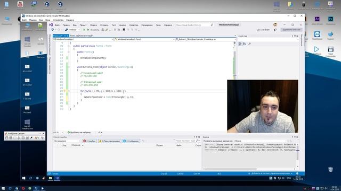Close the Properties panel
Screen dimensions: 341x191
click(x=297, y=36)
